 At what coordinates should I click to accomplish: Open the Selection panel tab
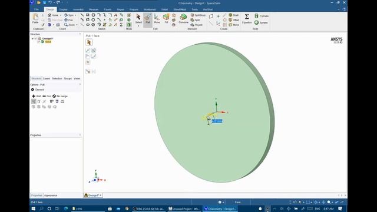[57, 78]
